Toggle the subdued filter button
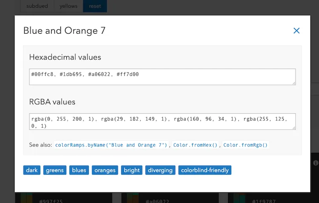 pyautogui.click(x=37, y=6)
